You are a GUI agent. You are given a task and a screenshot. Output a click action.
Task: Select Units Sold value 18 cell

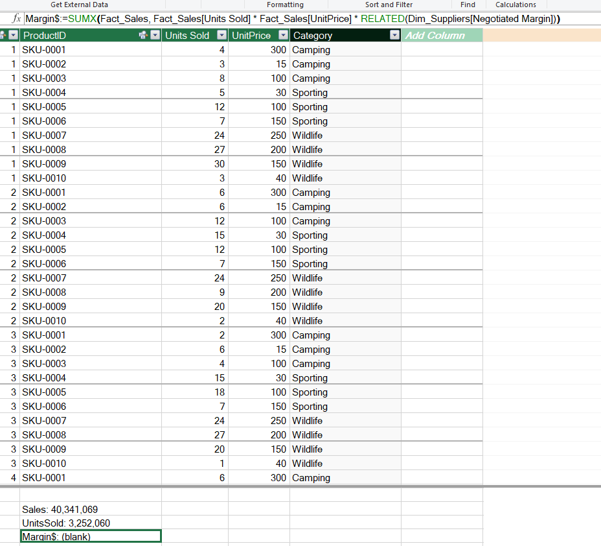(x=195, y=392)
